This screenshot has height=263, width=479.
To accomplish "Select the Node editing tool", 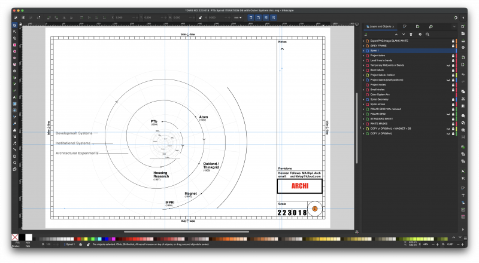I will click(x=14, y=32).
